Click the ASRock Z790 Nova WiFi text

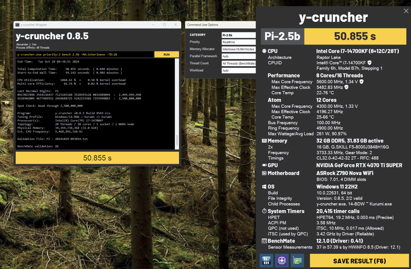345,173
